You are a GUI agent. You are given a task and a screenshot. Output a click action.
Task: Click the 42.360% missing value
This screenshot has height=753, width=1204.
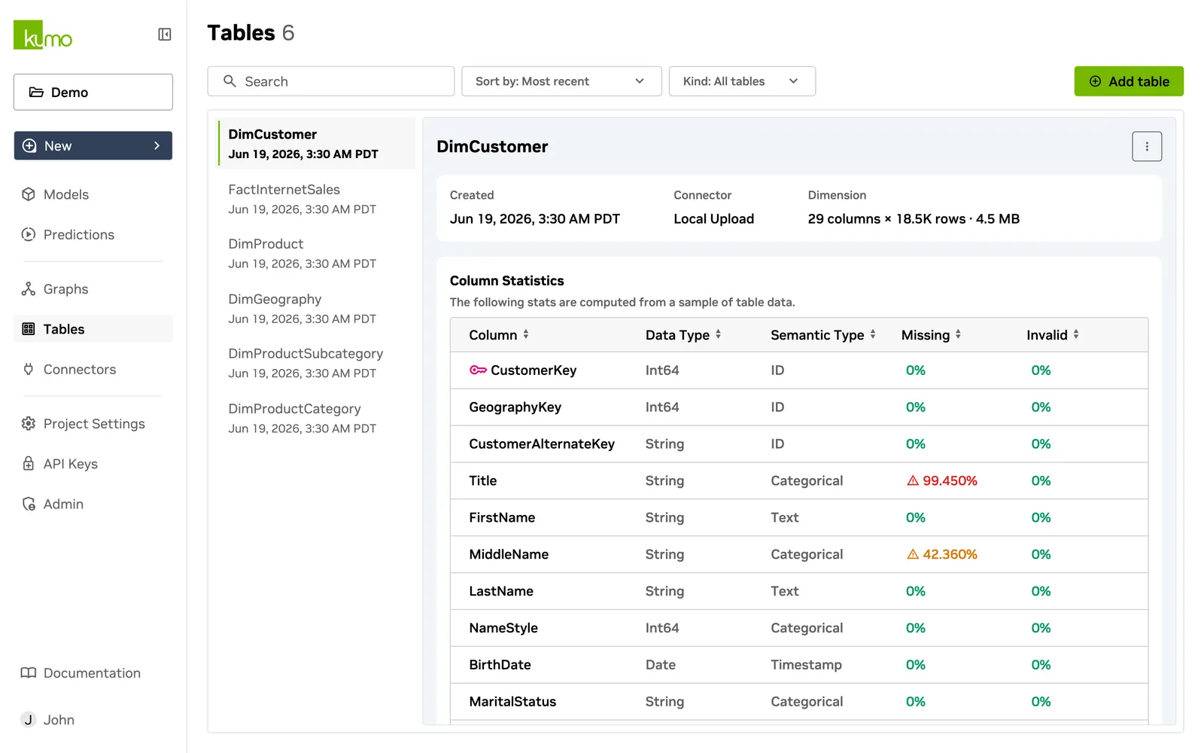click(x=950, y=554)
